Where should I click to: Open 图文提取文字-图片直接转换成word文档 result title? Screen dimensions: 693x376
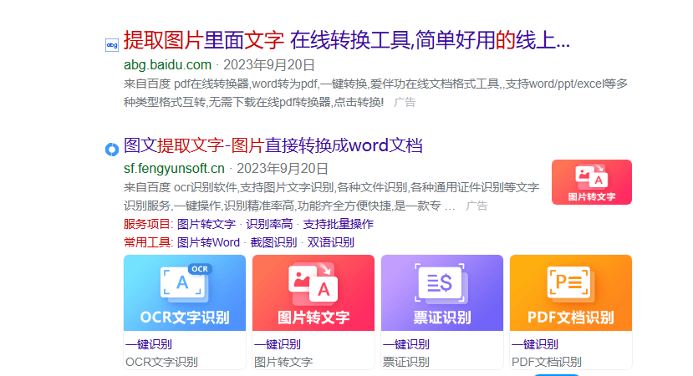coord(273,145)
